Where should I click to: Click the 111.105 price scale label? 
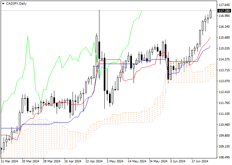pyautogui.click(x=224, y=114)
